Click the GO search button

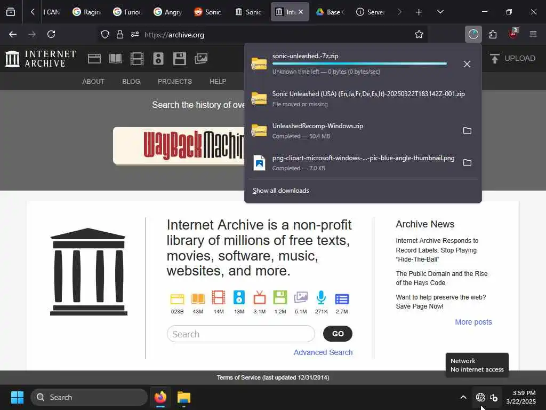pos(338,334)
